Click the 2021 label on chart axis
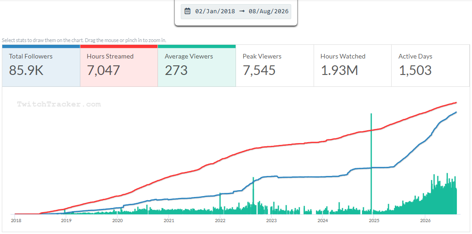The width and height of the screenshot is (472, 234). coord(168,220)
